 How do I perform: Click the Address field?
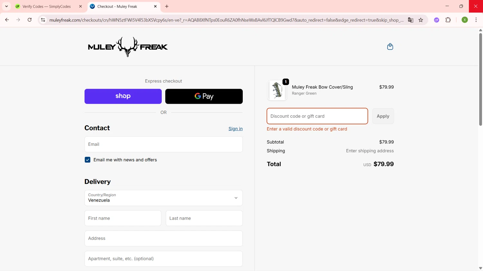click(x=164, y=239)
